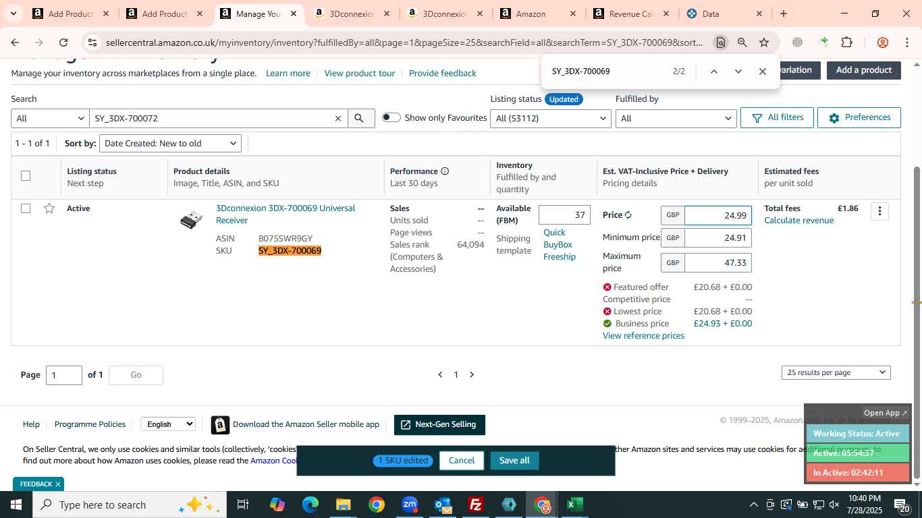Click the product thumbnail image

pos(191,220)
